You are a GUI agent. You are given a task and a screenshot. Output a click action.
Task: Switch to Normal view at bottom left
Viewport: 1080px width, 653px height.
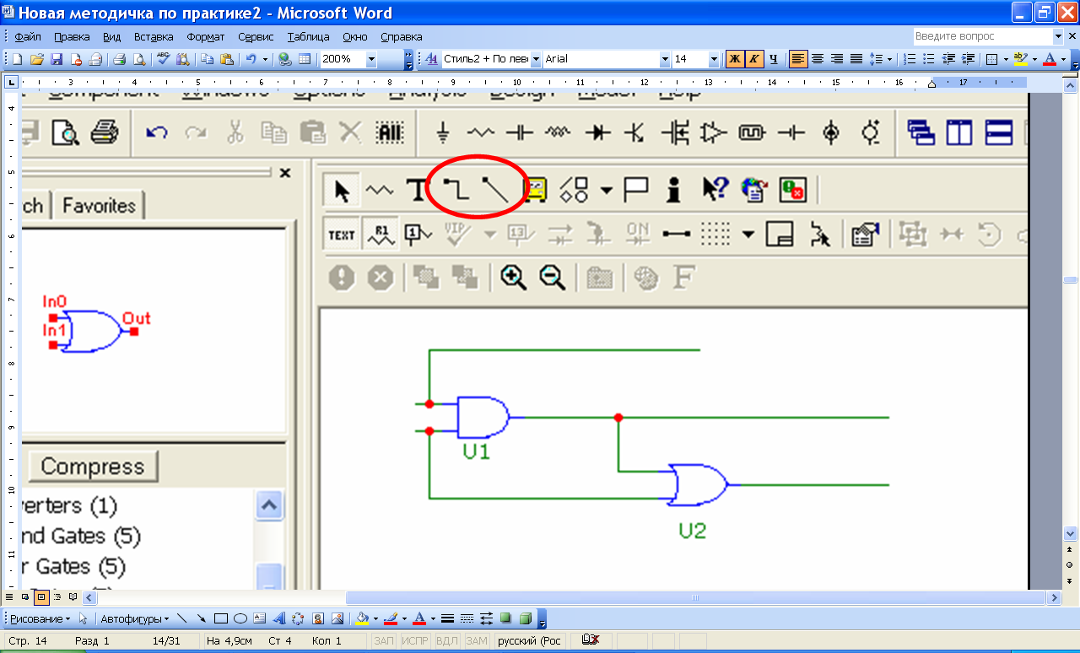pyautogui.click(x=9, y=596)
